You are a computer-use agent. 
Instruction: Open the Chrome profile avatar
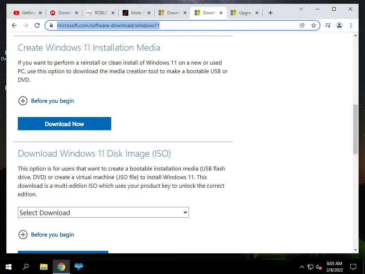pyautogui.click(x=339, y=25)
